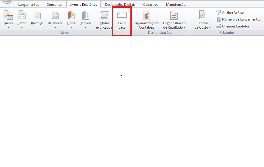Open the Termos book icon
This screenshot has height=167, width=264.
[x=86, y=15]
